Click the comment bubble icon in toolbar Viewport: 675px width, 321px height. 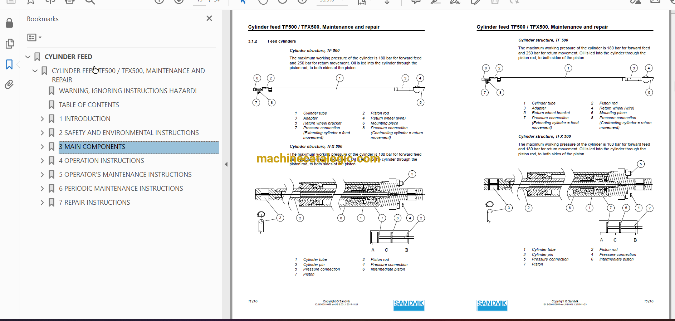point(416,2)
